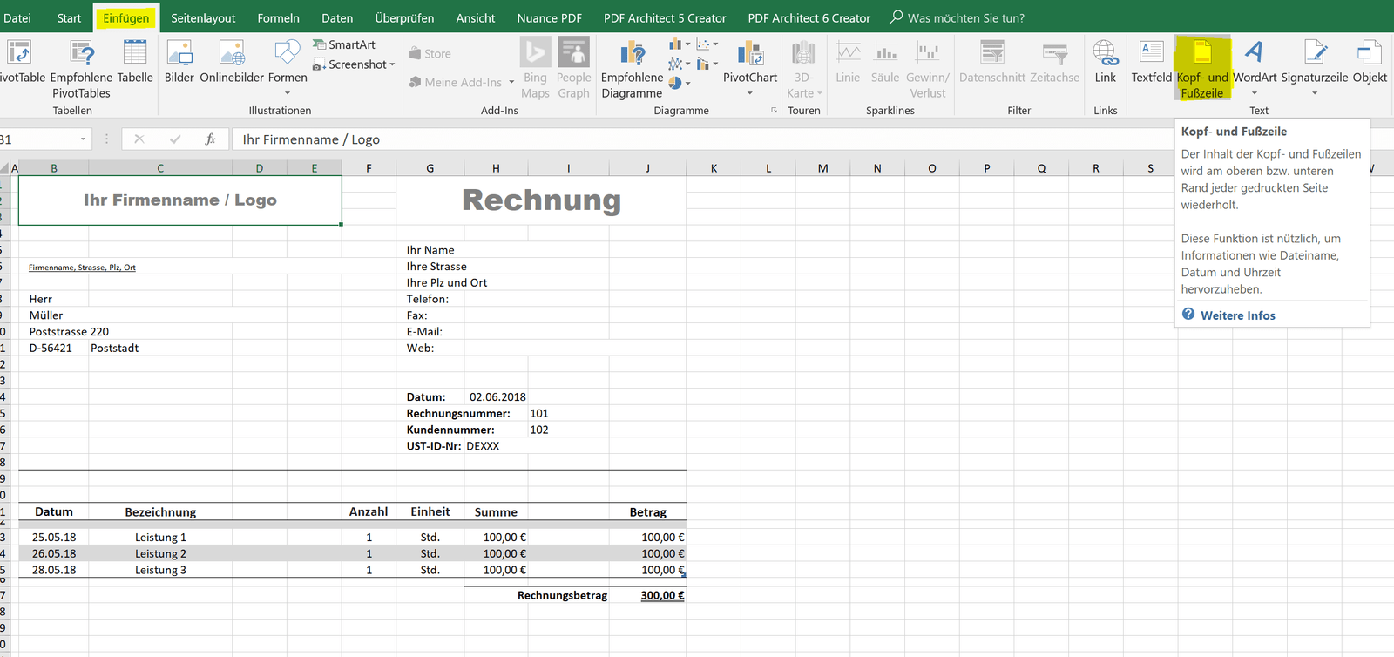
Task: Click the 3D-Karte icon
Action: pyautogui.click(x=804, y=68)
